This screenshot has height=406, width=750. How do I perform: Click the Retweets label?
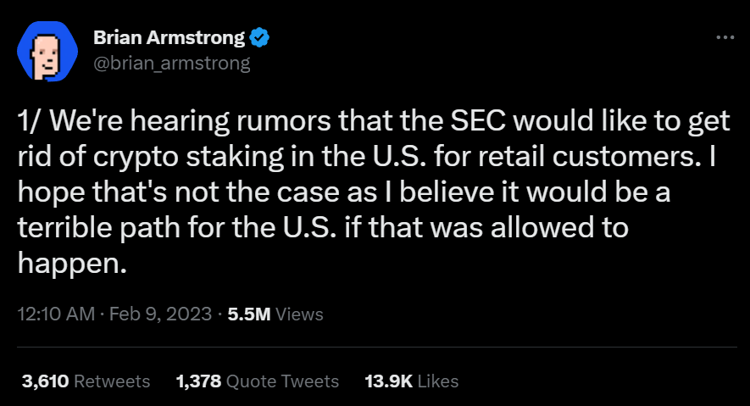coord(112,381)
